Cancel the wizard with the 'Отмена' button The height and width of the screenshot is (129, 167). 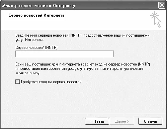pyautogui.click(x=150, y=121)
